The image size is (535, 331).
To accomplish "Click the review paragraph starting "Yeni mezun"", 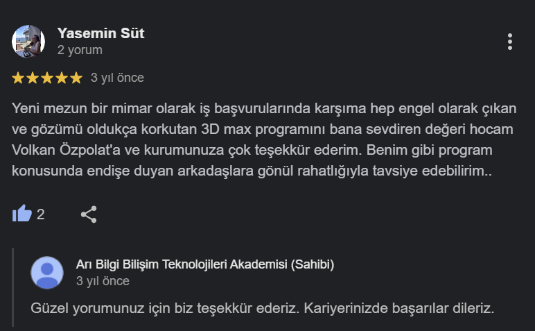I will 263,139.
